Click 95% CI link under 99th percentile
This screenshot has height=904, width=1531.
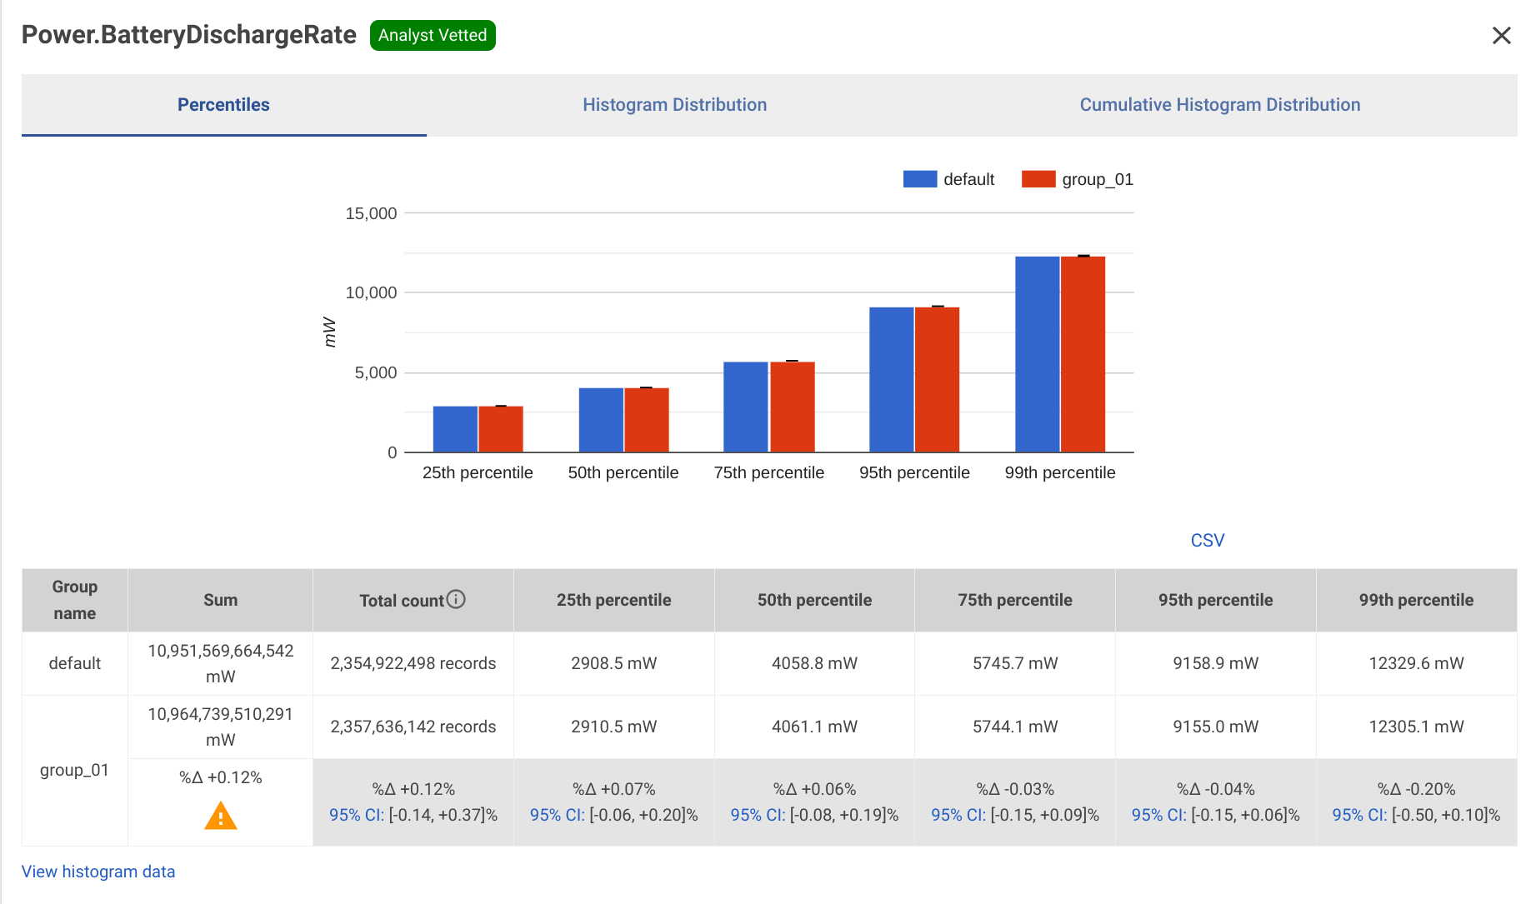(x=1359, y=815)
